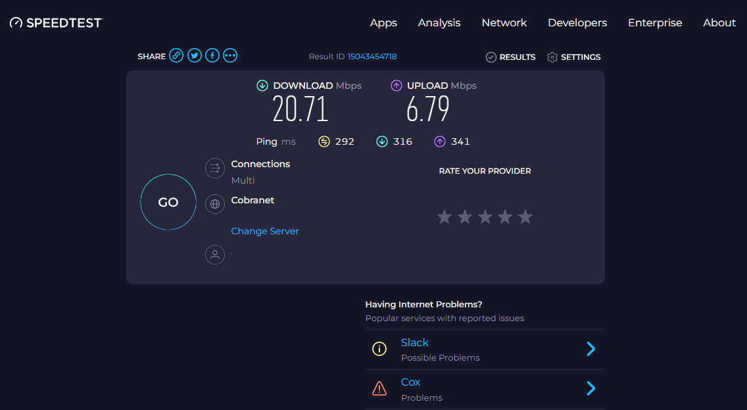The width and height of the screenshot is (747, 410).
Task: Share result on Facebook
Action: click(x=212, y=56)
